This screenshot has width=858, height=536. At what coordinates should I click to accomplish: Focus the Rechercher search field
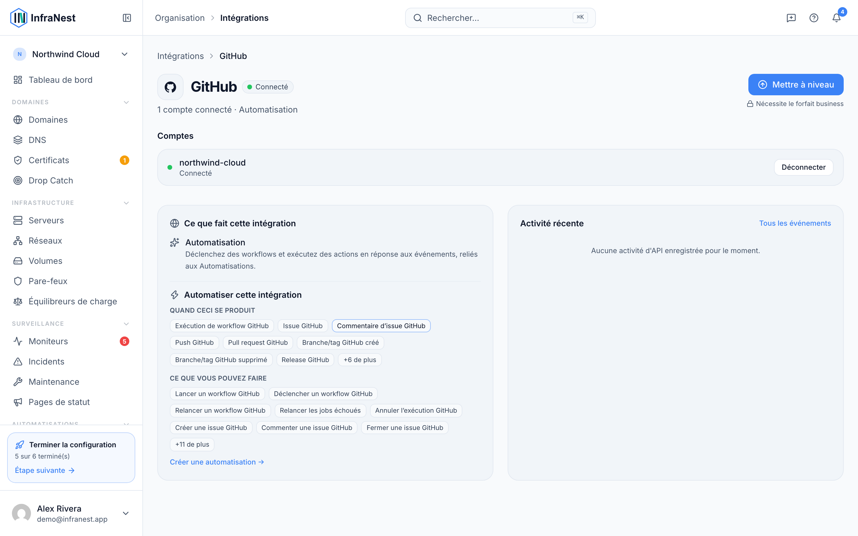click(500, 18)
